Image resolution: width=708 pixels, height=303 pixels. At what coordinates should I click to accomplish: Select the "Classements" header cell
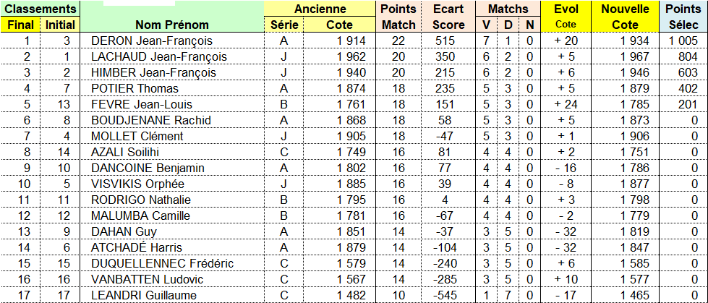[39, 9]
